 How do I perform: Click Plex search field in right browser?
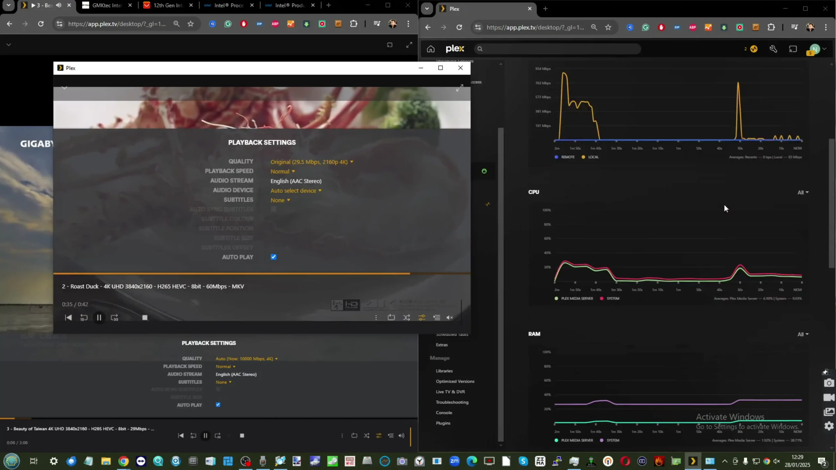pyautogui.click(x=557, y=49)
